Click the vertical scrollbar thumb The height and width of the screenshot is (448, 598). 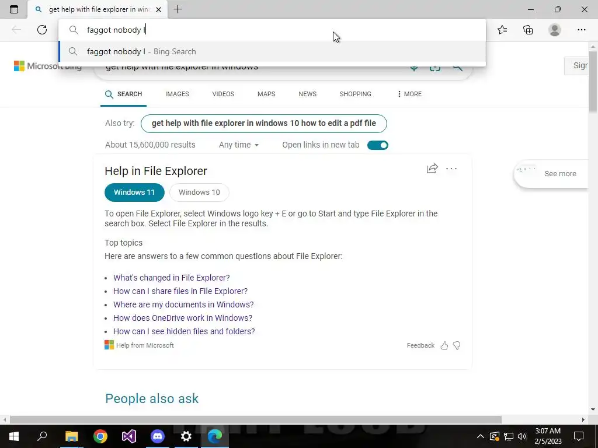(593, 80)
